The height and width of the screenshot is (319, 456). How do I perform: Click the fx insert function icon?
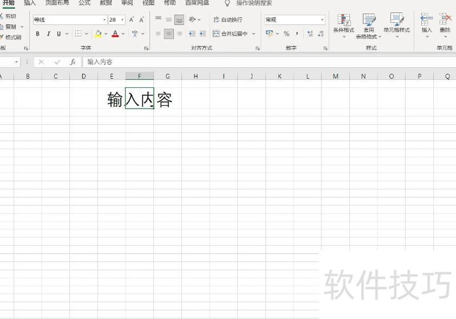tap(73, 62)
